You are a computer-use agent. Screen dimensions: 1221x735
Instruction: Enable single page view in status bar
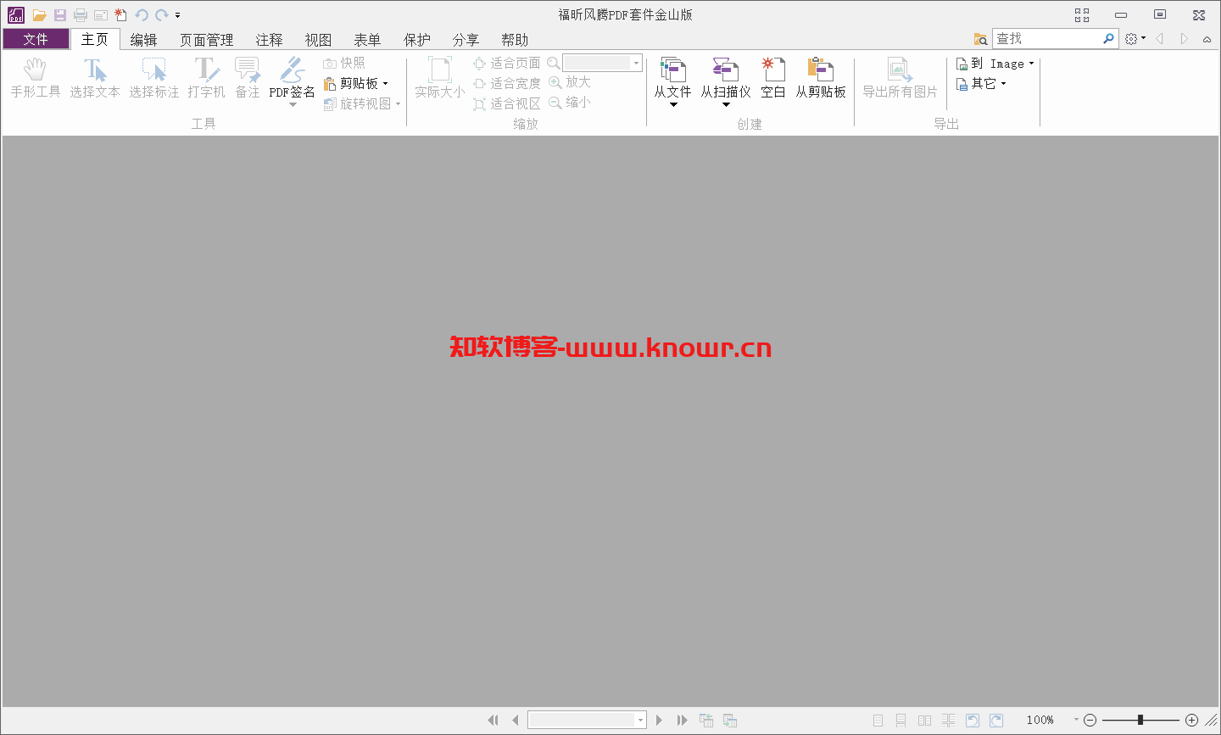click(x=878, y=721)
